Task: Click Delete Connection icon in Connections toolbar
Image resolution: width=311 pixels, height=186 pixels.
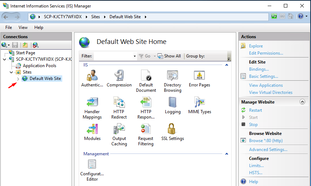Action: click(x=35, y=45)
